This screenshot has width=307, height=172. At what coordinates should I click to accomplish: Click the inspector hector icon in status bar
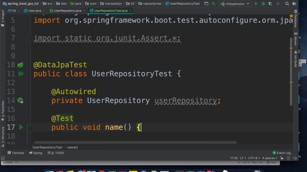click(295, 158)
